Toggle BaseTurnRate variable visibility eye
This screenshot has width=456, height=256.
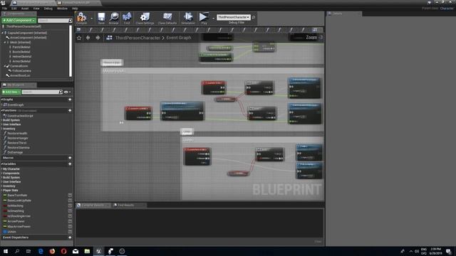(x=70, y=196)
